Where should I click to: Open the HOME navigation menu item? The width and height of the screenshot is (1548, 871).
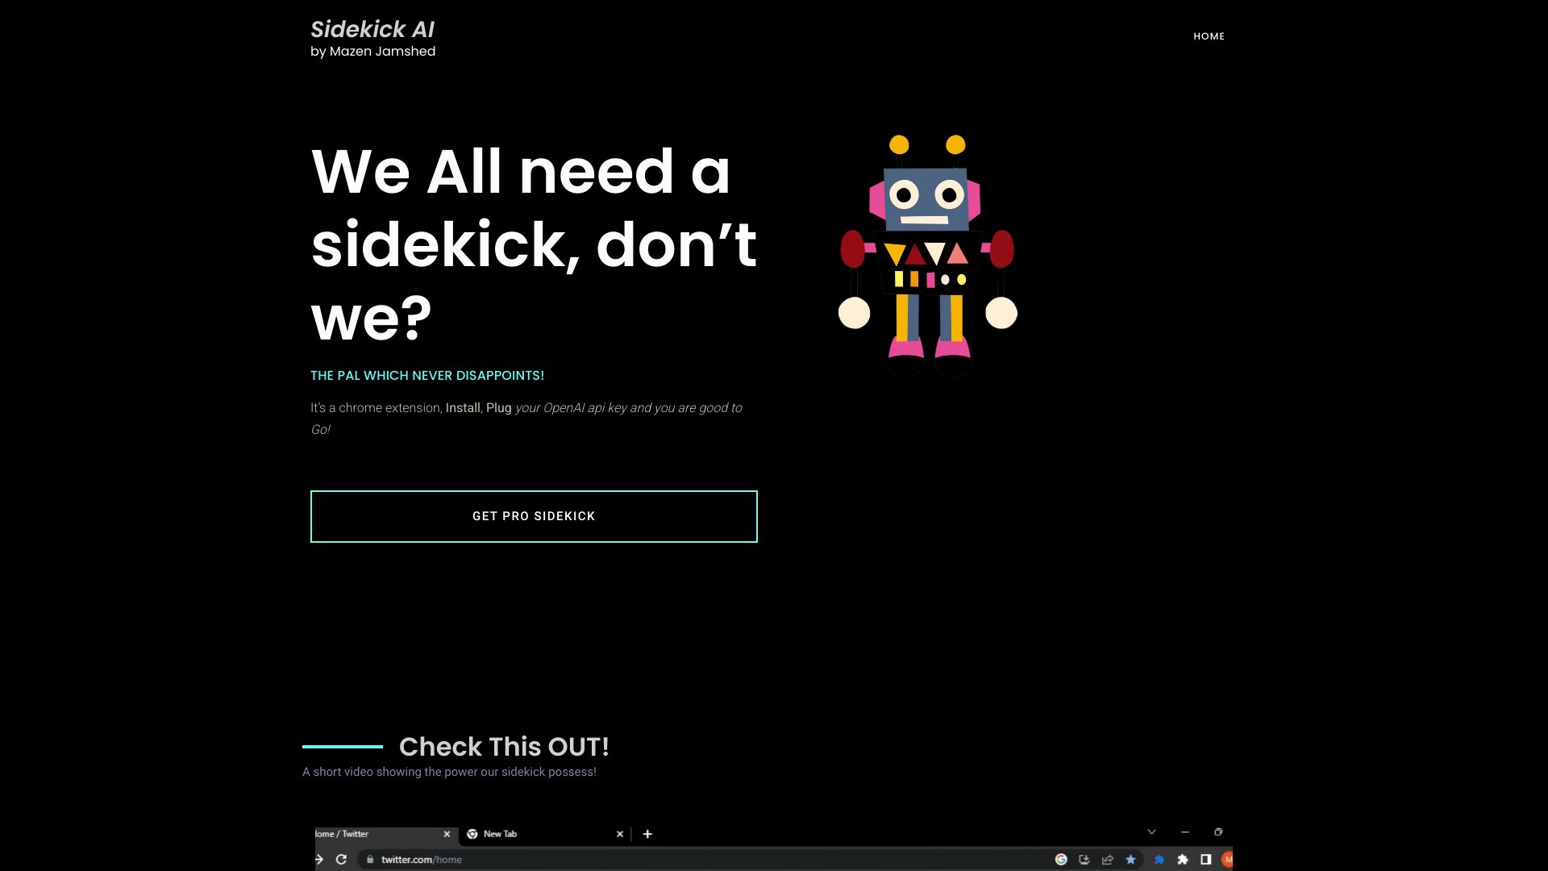coord(1209,36)
